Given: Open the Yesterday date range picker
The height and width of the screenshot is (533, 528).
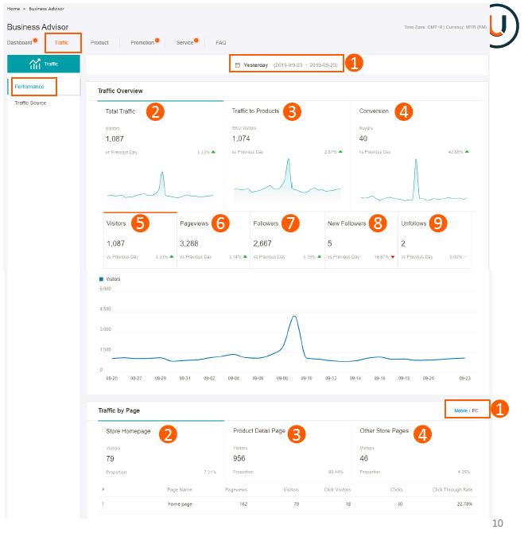Looking at the screenshot, I should click(x=286, y=64).
